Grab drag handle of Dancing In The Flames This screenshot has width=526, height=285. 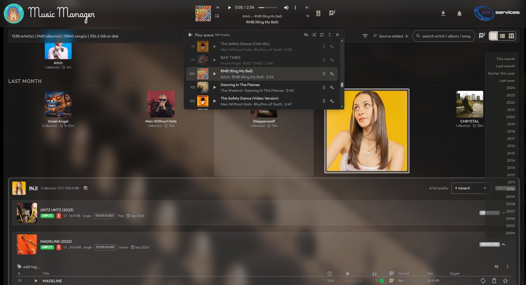point(324,87)
